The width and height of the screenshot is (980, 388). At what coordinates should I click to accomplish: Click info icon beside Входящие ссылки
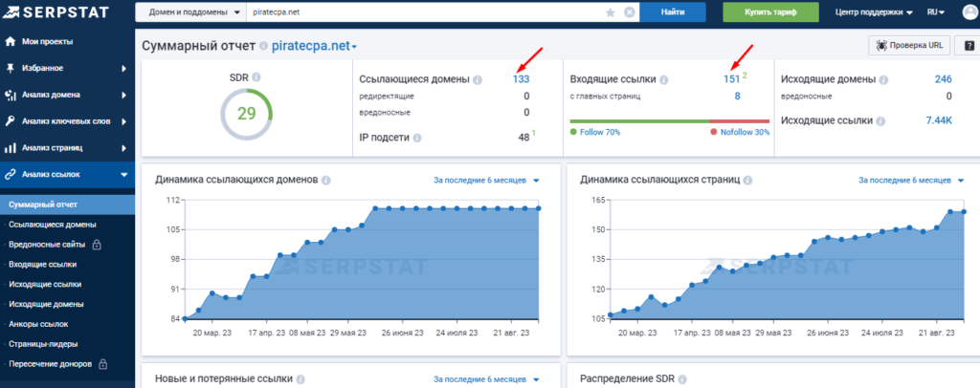point(664,80)
